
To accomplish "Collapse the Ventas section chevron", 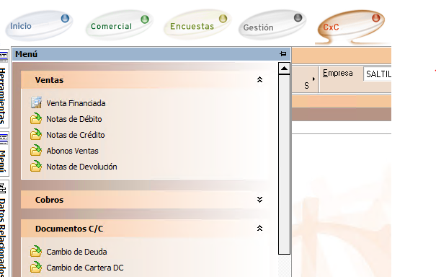I will click(259, 80).
